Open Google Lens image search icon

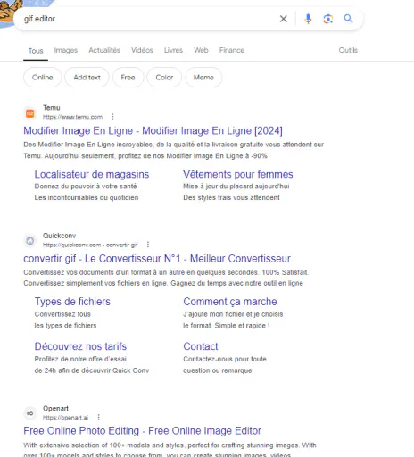click(x=327, y=19)
